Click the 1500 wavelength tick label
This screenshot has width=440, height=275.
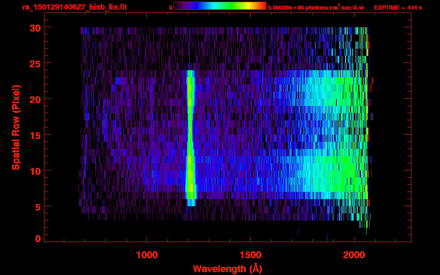click(250, 255)
